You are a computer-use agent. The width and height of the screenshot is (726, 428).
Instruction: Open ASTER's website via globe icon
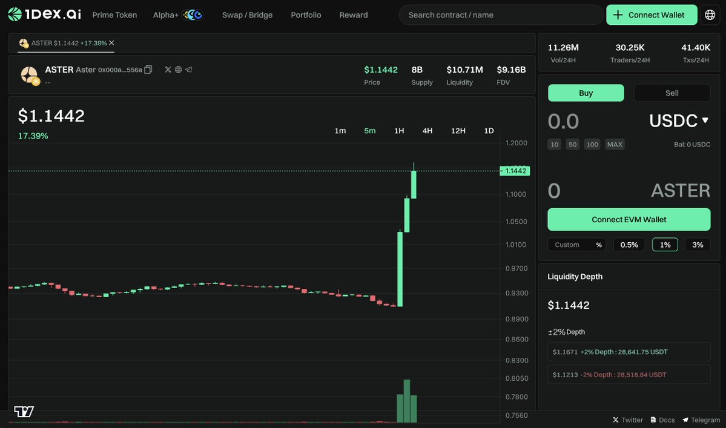[x=177, y=70]
